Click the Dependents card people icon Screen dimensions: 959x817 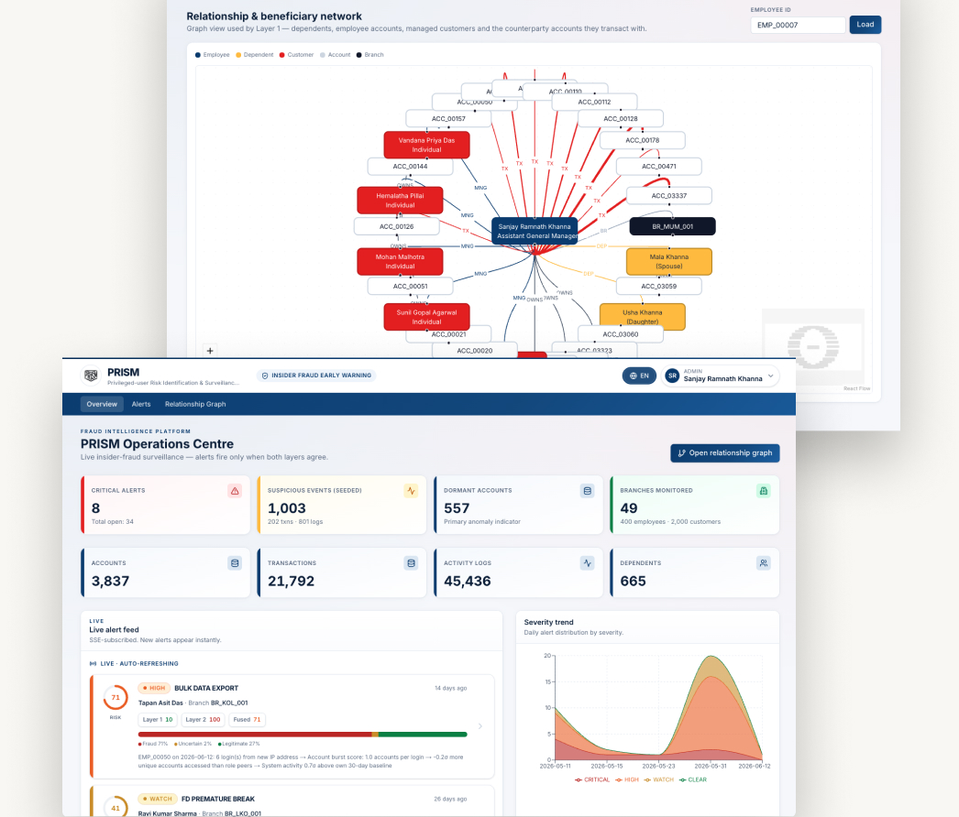pyautogui.click(x=764, y=562)
